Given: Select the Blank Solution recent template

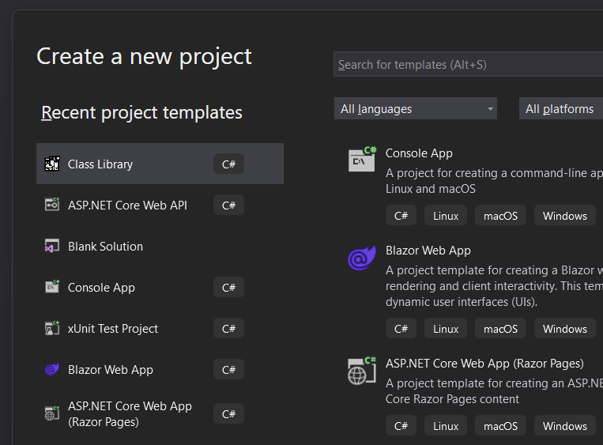Looking at the screenshot, I should [x=106, y=247].
